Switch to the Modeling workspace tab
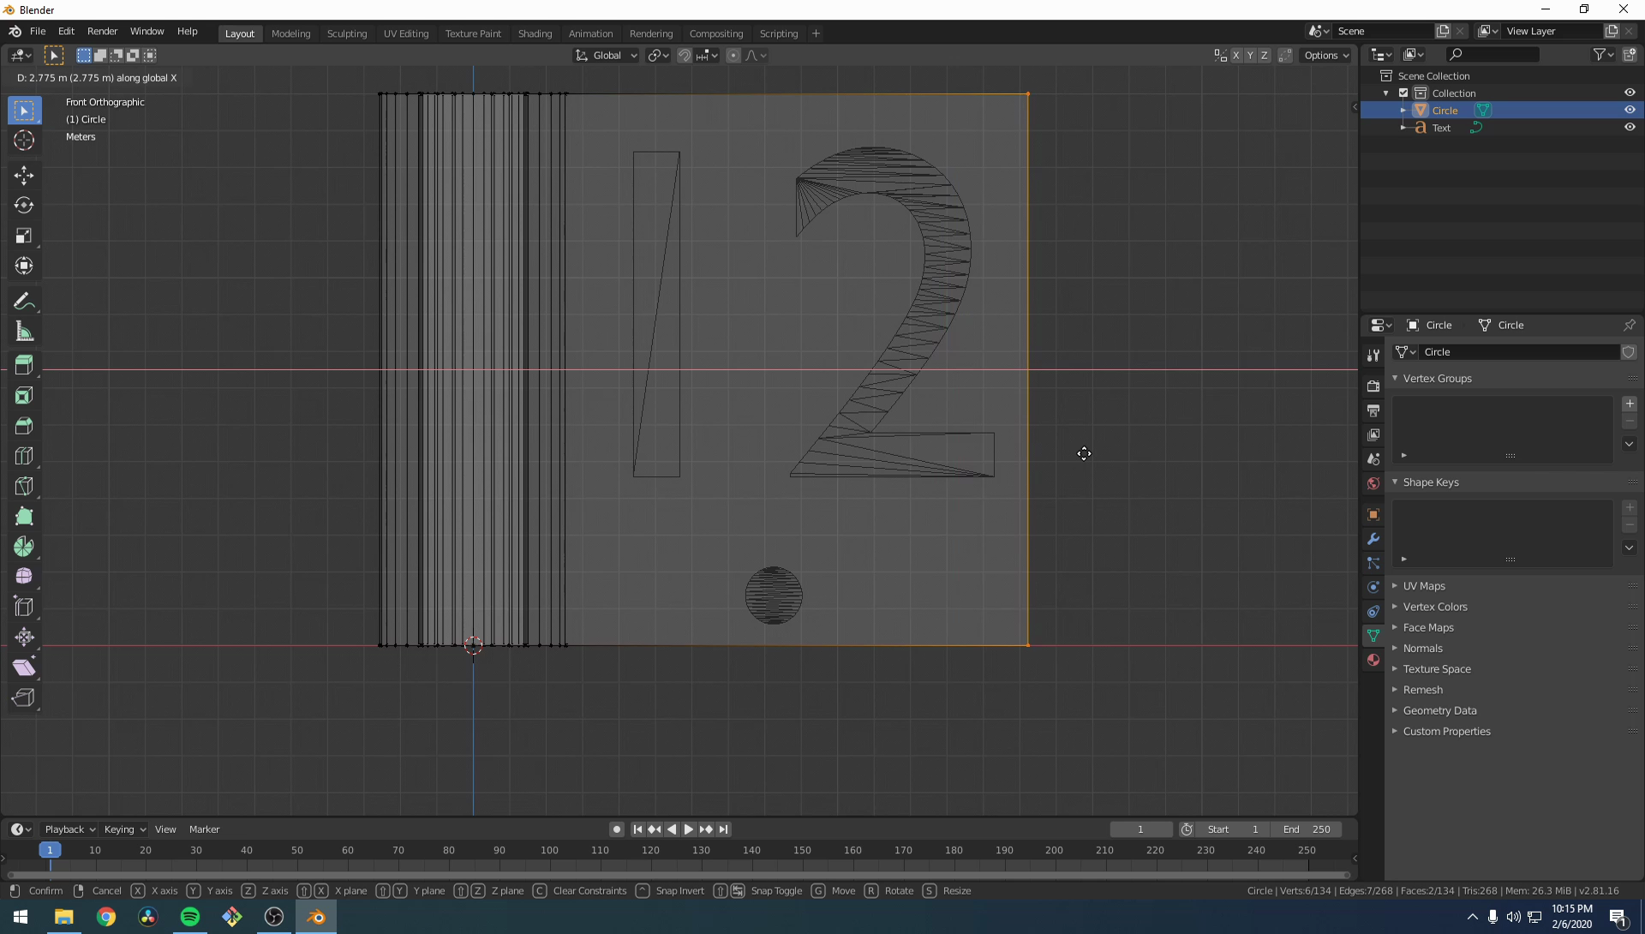This screenshot has width=1645, height=934. (290, 33)
